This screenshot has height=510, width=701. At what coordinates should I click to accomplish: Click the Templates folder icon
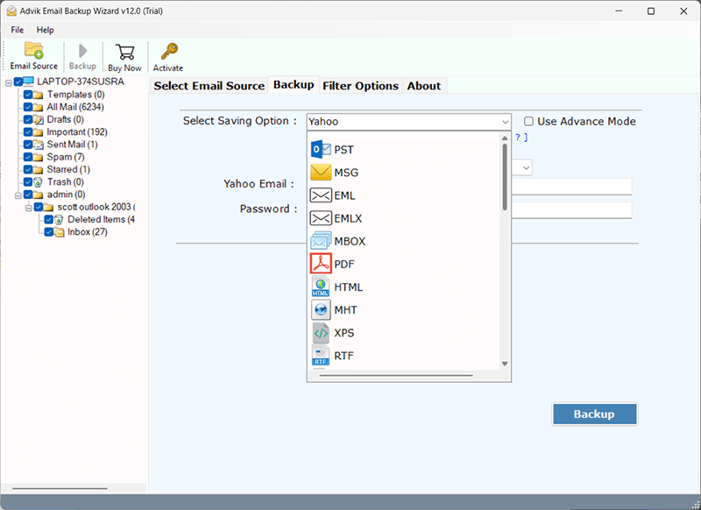pyautogui.click(x=38, y=95)
